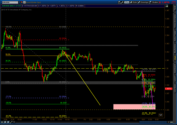Image resolution: width=177 pixels, height=125 pixels.
Task: Click the low value L: 1.3573
Action: [x=61, y=6]
